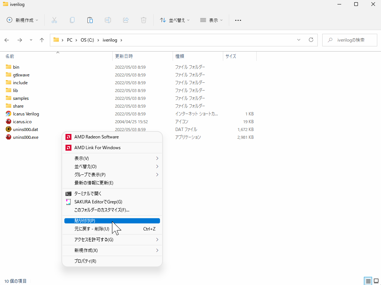Select the unins000.exe file icon
Screen dimensions: 381x285
click(9, 137)
